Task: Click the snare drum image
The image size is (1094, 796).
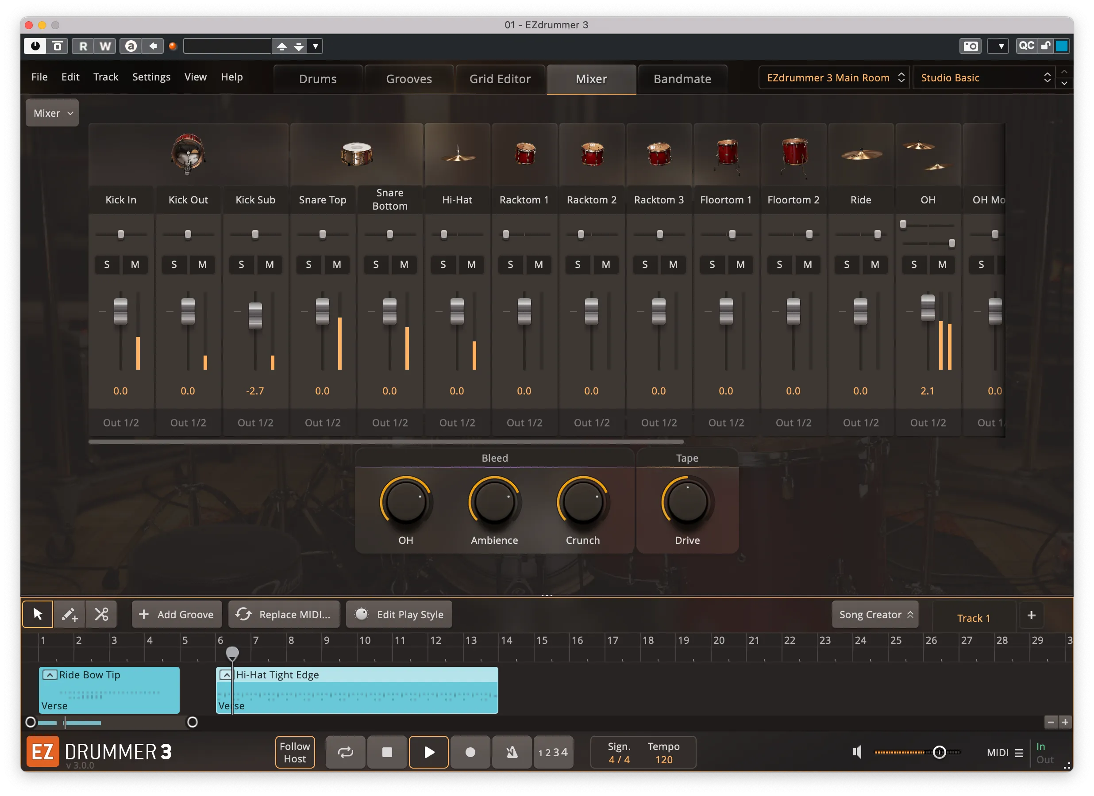Action: pyautogui.click(x=356, y=154)
